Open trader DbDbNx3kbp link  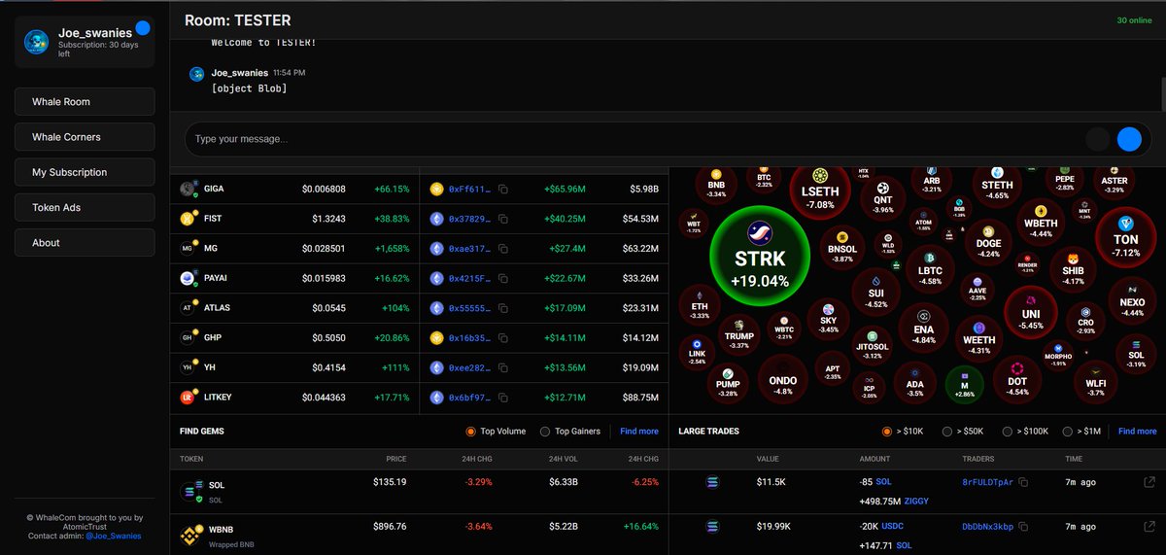coord(987,527)
